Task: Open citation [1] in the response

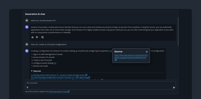Action: [110, 51]
